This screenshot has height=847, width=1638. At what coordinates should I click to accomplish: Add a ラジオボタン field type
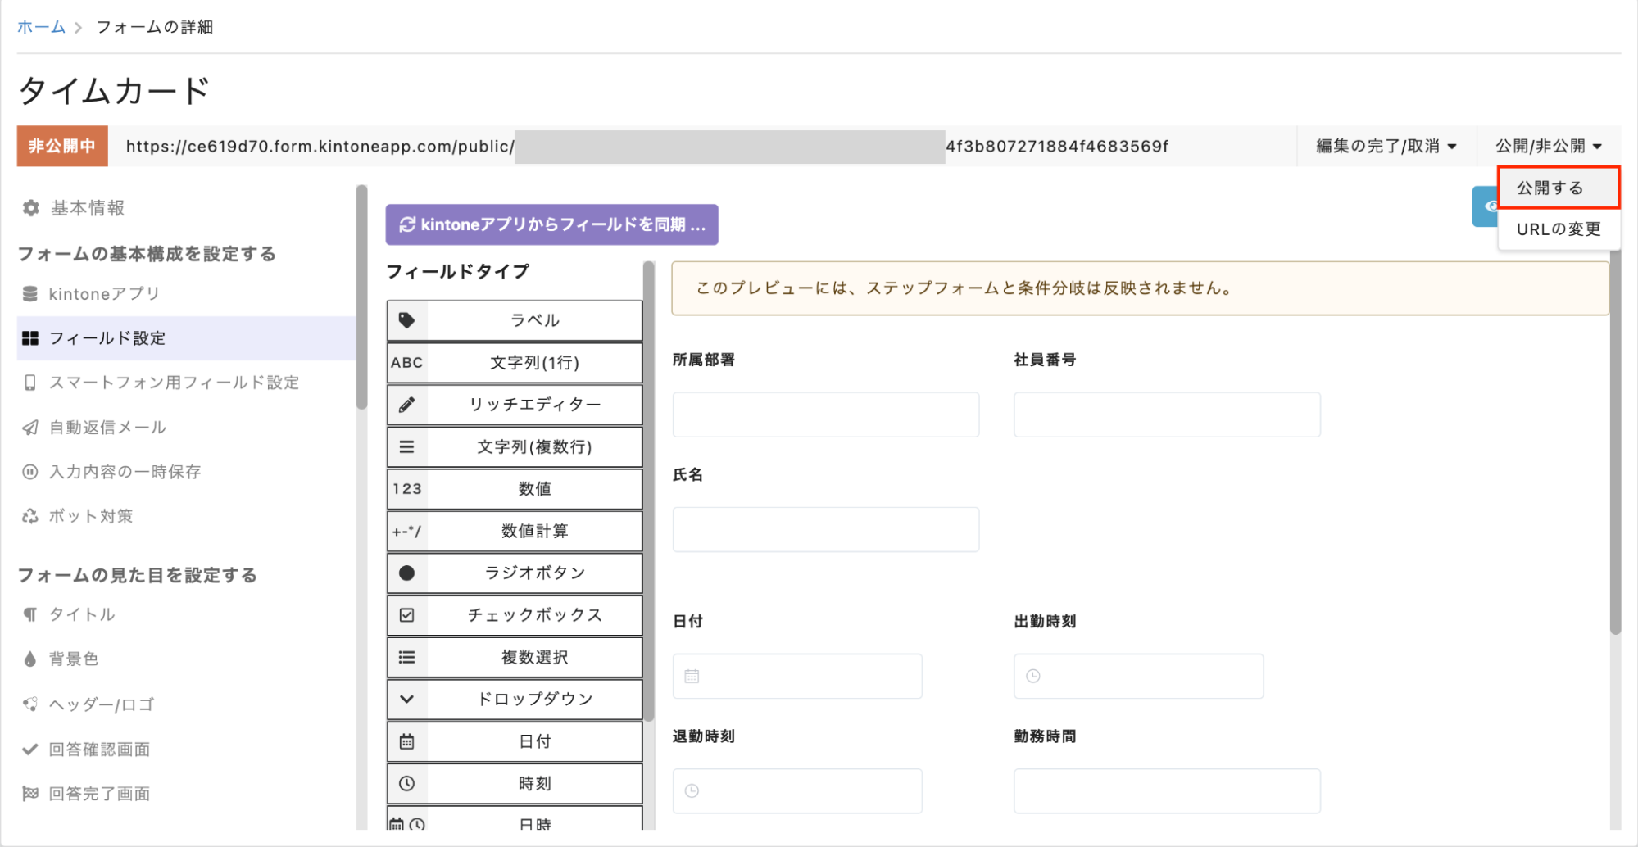coord(534,573)
